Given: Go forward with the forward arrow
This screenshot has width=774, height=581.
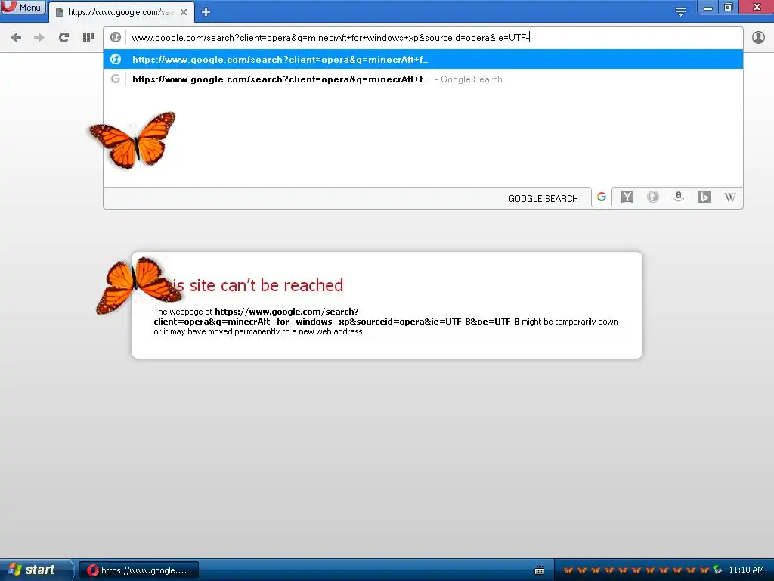Looking at the screenshot, I should [39, 38].
